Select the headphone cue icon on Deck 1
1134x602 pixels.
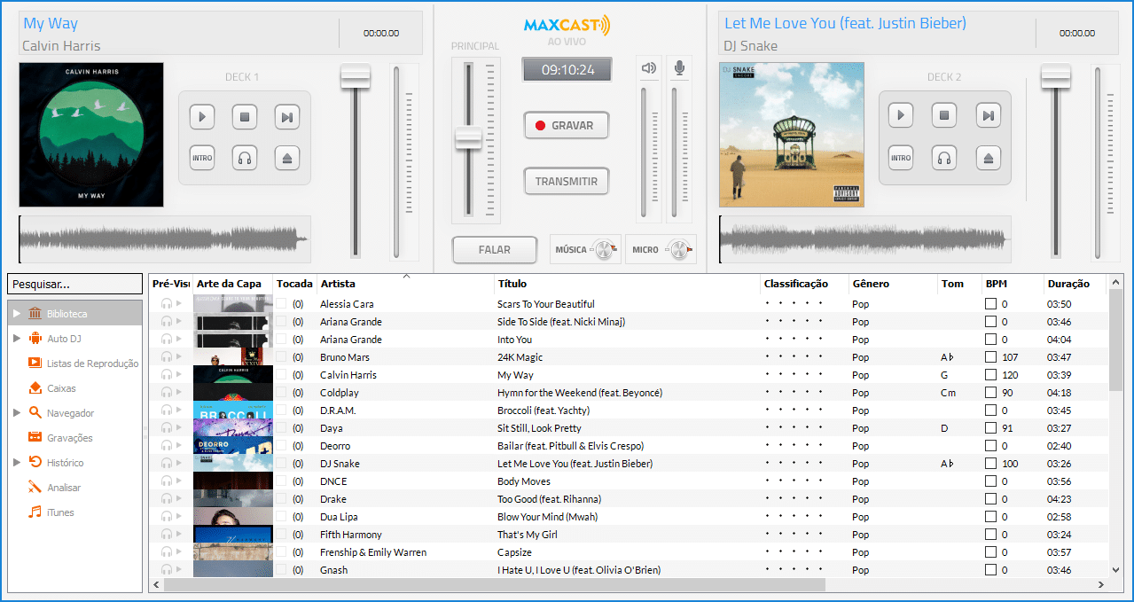245,158
